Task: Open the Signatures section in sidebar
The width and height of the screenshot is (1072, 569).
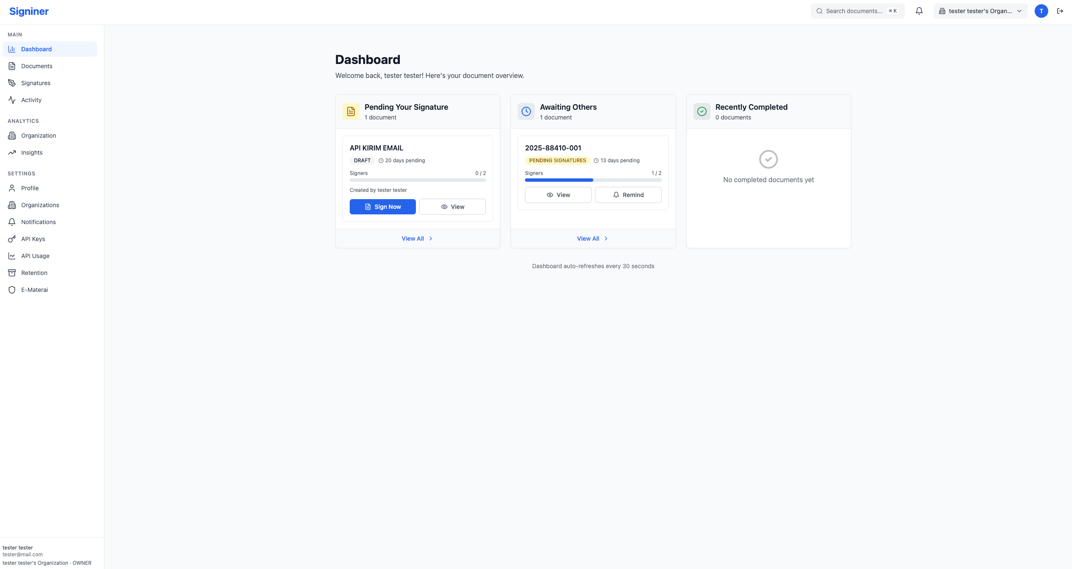Action: [x=35, y=83]
